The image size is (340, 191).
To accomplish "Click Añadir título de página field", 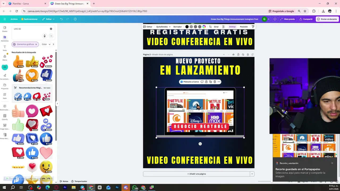I will coord(163,55).
